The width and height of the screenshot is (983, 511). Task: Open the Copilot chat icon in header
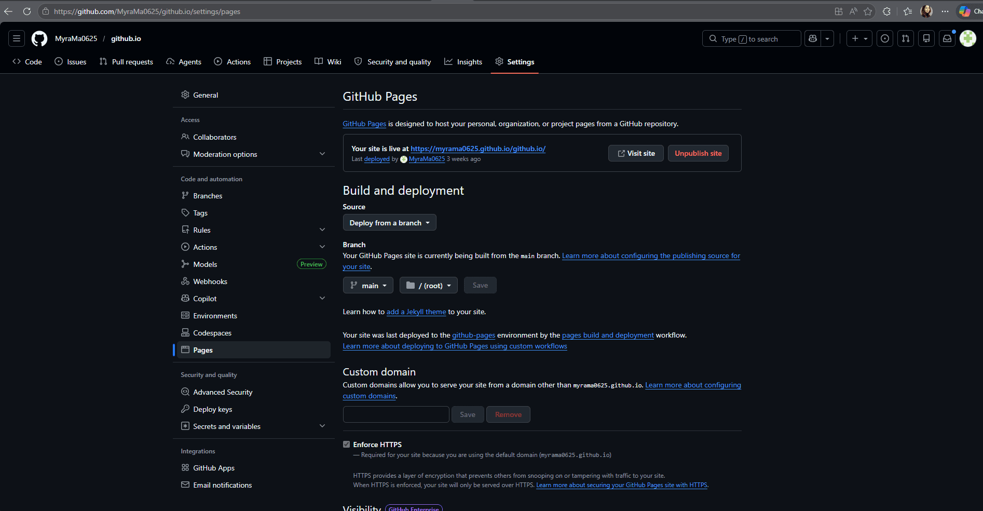[x=813, y=38]
